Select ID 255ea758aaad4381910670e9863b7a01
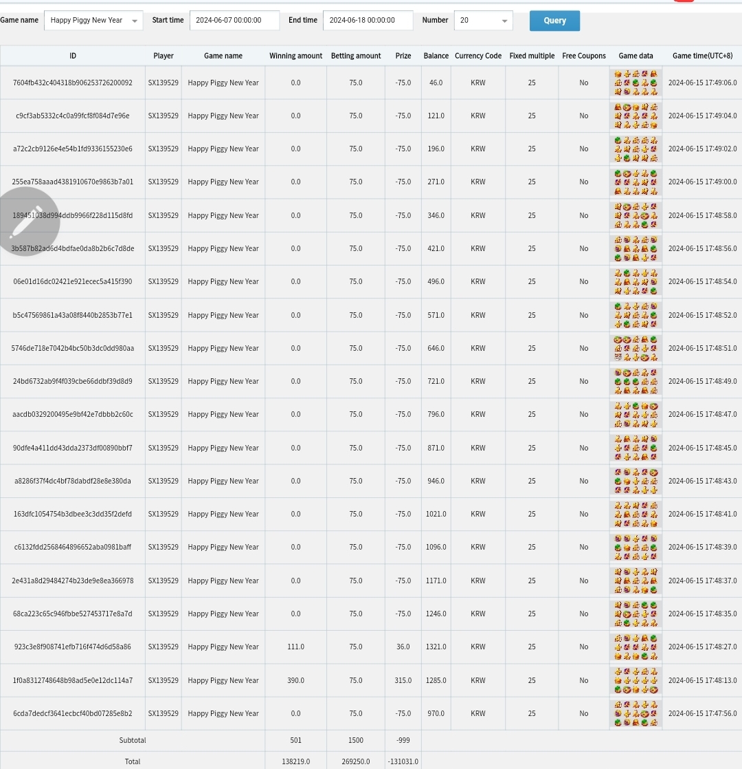The width and height of the screenshot is (742, 769). click(73, 182)
